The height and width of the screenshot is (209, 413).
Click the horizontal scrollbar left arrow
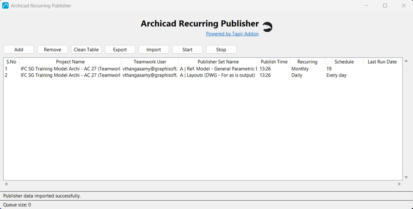click(6, 184)
